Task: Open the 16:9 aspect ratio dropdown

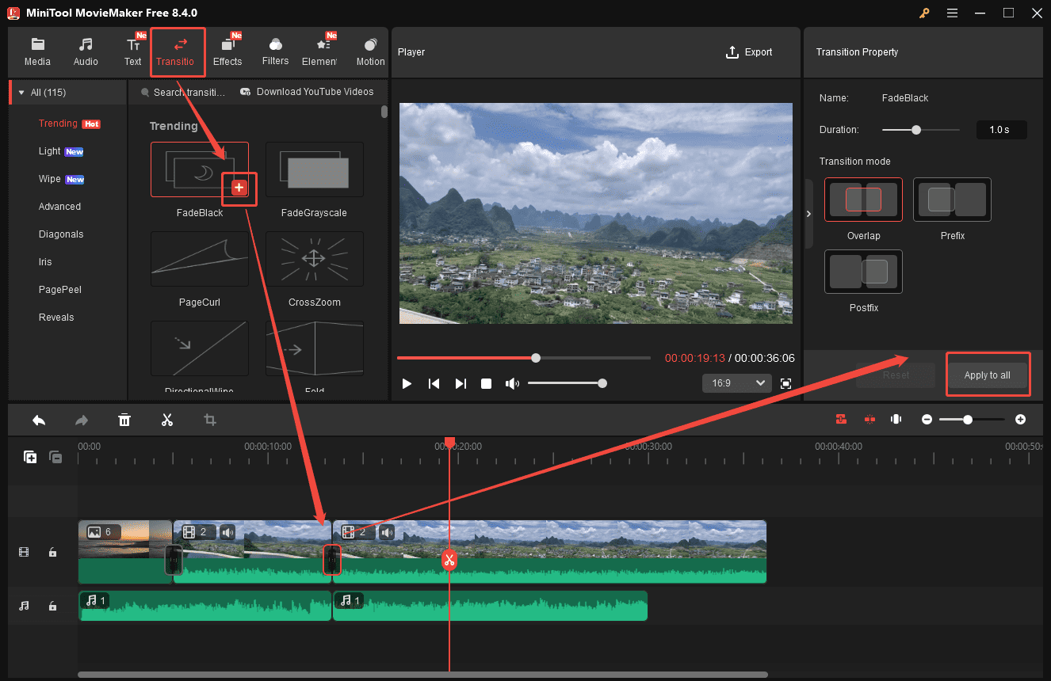Action: click(x=736, y=382)
